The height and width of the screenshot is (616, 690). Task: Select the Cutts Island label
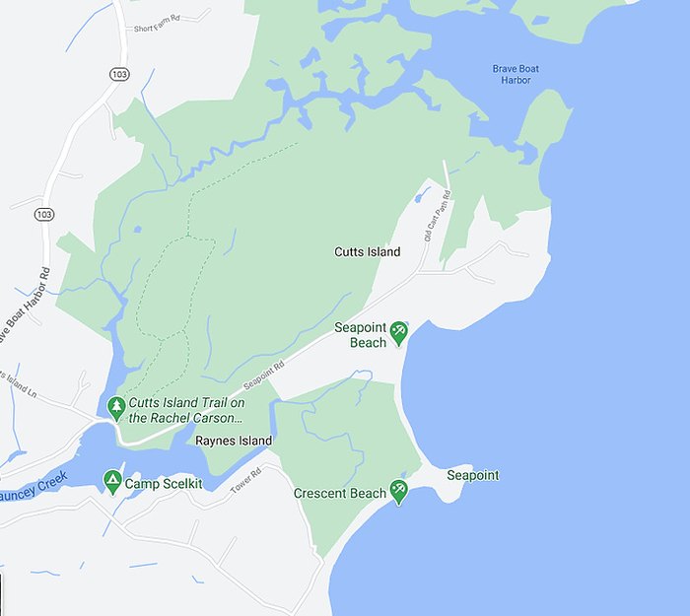368,251
